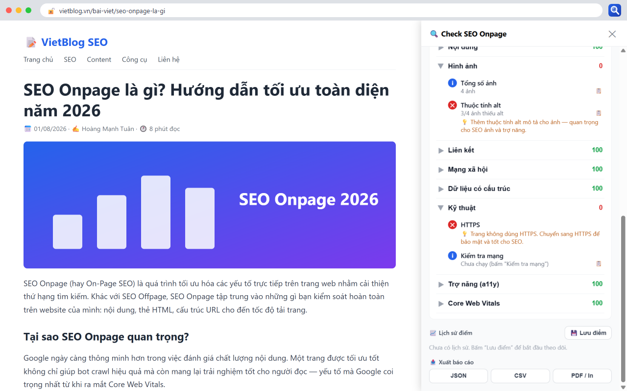Open the Check SEO extension icon in browser toolbar
The height and width of the screenshot is (391, 627).
(615, 10)
